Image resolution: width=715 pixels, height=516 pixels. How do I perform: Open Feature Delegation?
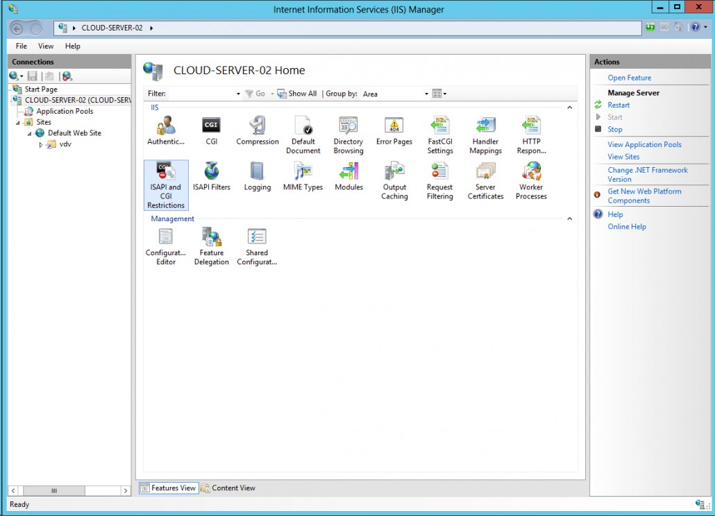212,246
